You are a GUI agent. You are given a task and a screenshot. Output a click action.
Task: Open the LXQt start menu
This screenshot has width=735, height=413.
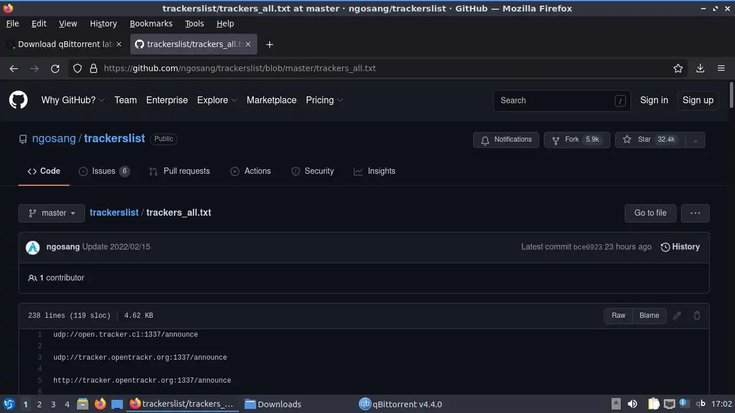[x=9, y=404]
